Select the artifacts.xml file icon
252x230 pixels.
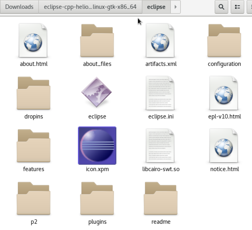(160, 41)
